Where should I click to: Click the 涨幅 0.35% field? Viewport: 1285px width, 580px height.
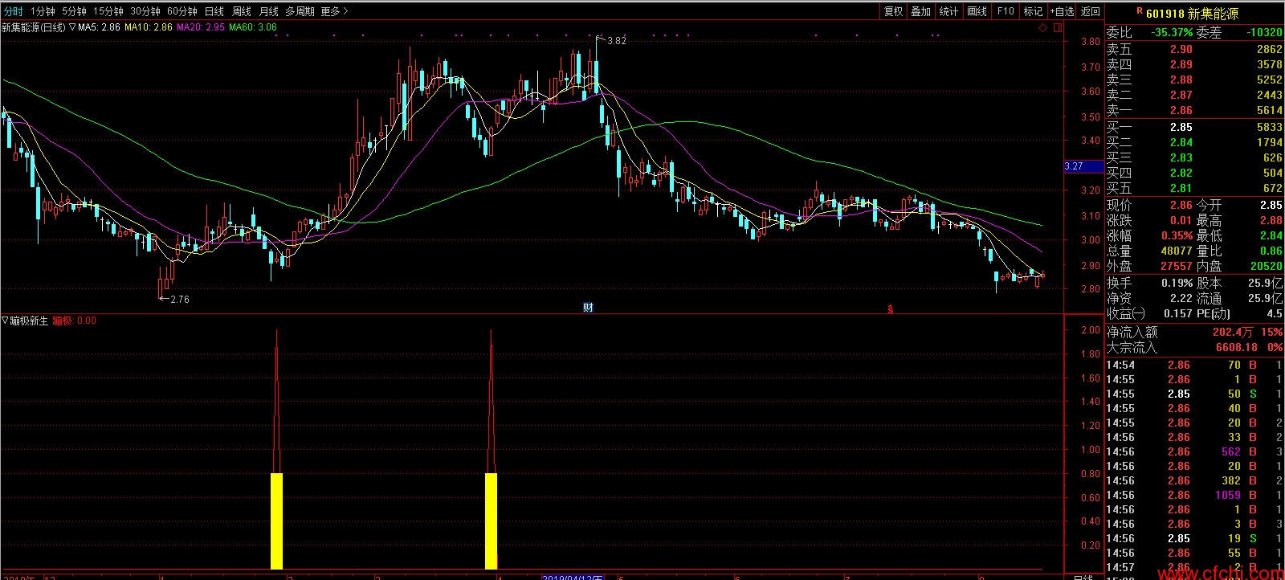[x=1149, y=235]
